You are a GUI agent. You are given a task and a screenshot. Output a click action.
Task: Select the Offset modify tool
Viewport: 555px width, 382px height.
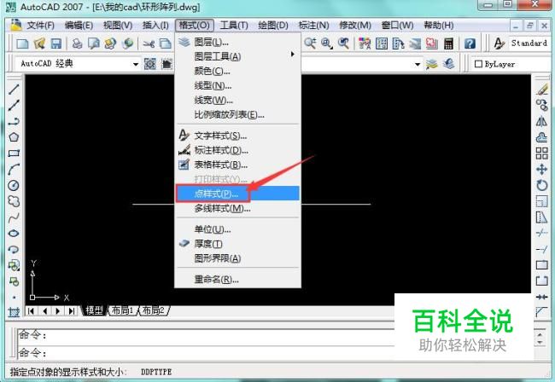click(541, 137)
